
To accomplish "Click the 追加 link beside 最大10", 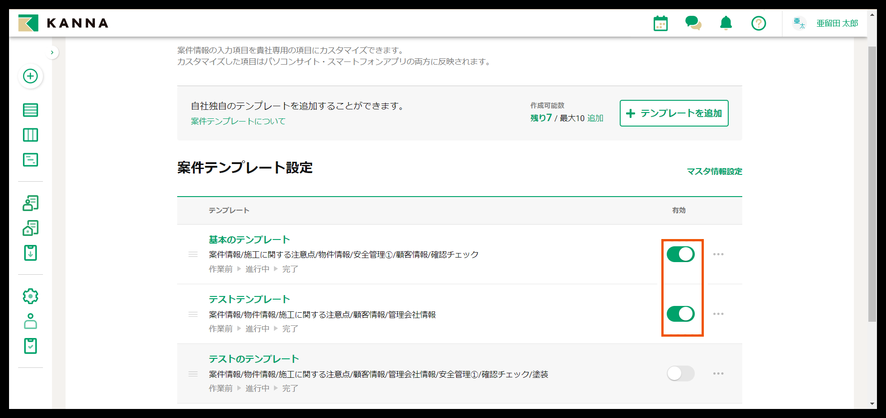I will tap(595, 118).
